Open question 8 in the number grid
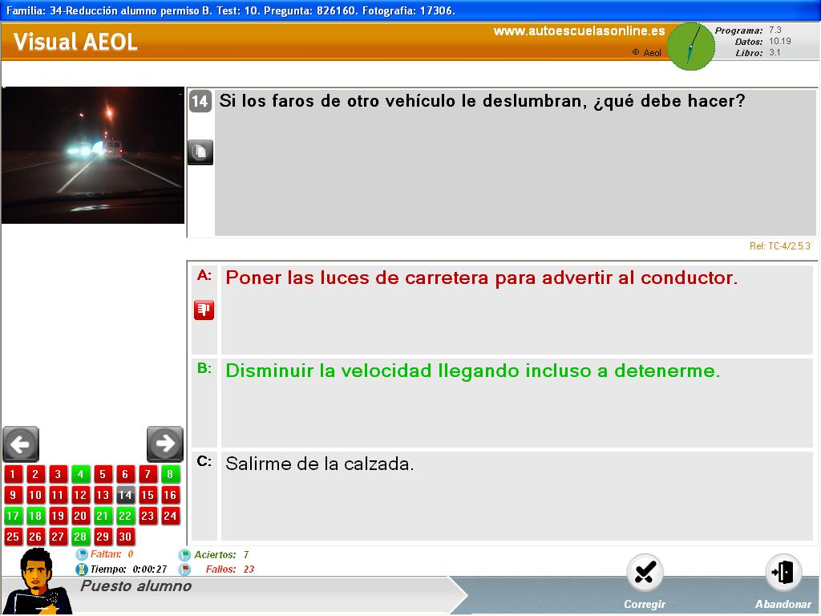821x616 pixels. [170, 474]
